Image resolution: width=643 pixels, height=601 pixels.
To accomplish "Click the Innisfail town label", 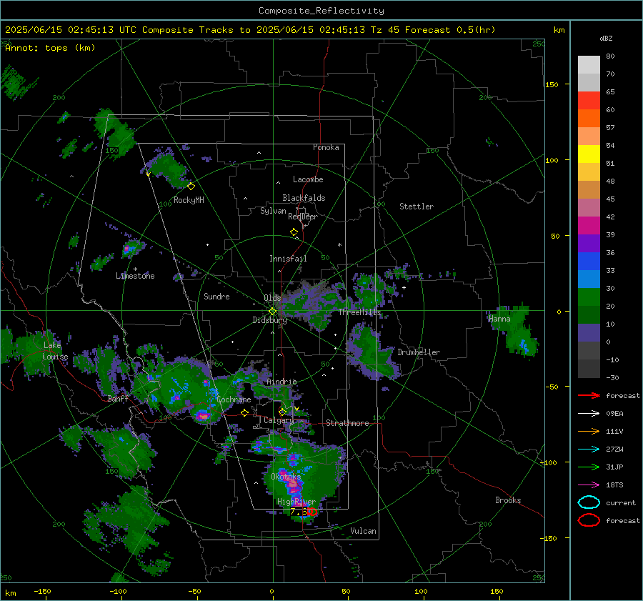I will [289, 259].
